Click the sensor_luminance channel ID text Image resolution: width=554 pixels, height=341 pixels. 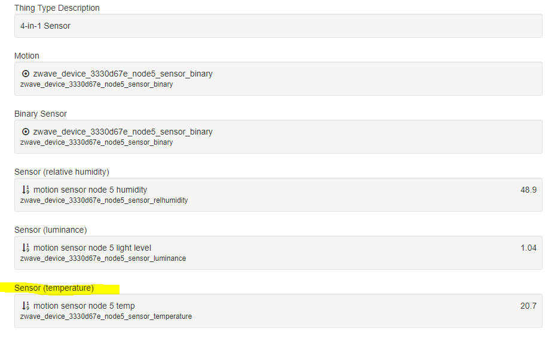tap(103, 258)
